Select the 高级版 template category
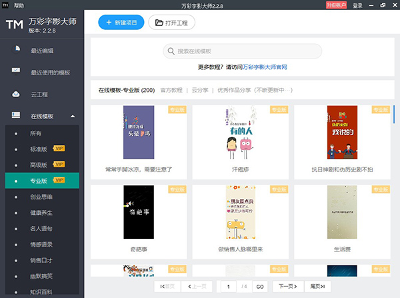 pos(42,165)
